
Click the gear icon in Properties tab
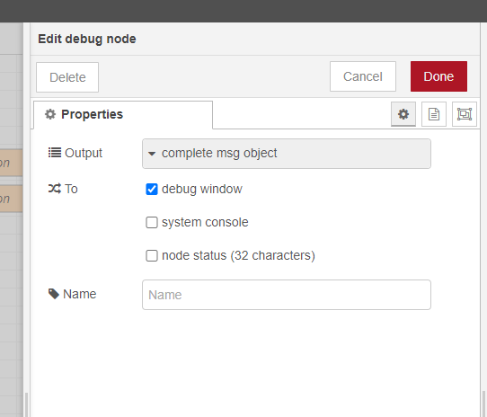(50, 114)
